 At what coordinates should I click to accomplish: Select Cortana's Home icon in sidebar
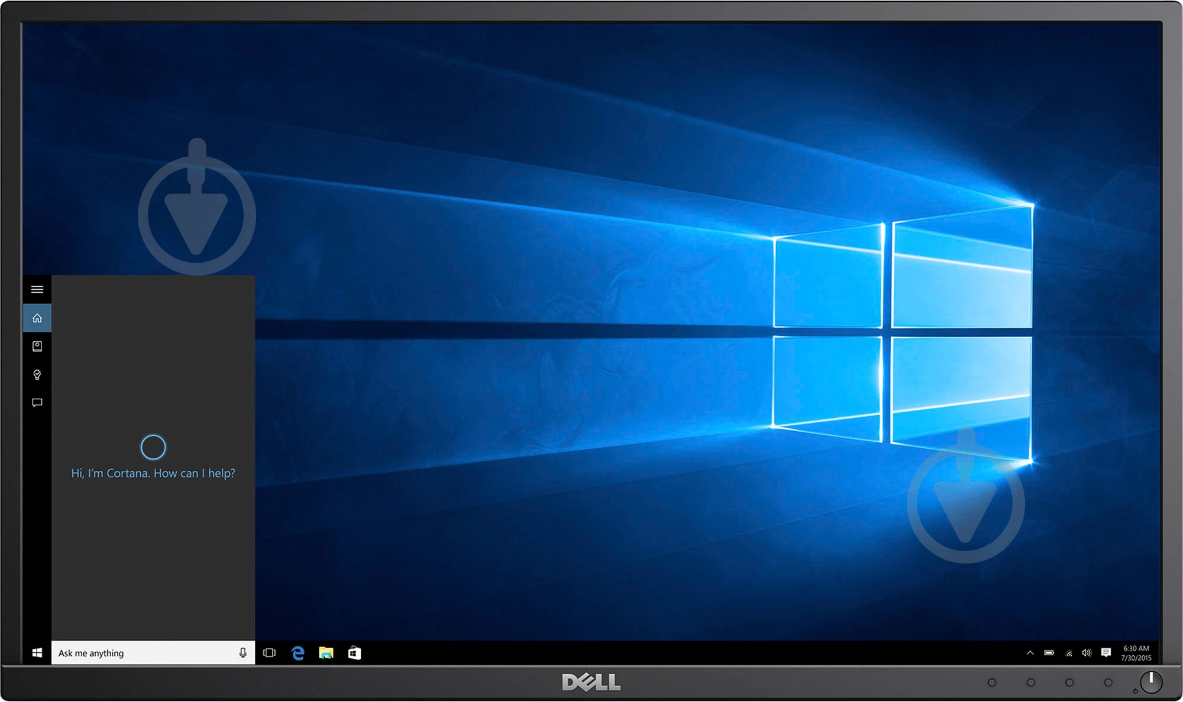pos(38,317)
